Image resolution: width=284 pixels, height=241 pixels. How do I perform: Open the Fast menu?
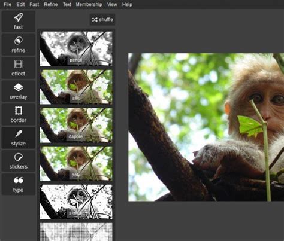click(34, 4)
